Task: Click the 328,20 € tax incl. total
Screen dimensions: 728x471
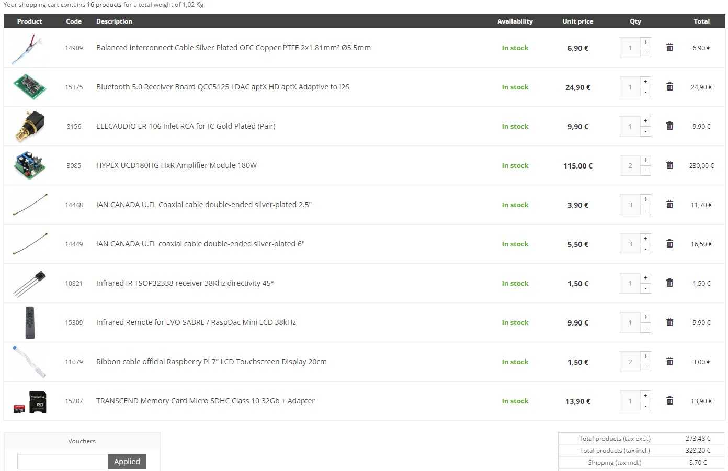Action: click(698, 450)
